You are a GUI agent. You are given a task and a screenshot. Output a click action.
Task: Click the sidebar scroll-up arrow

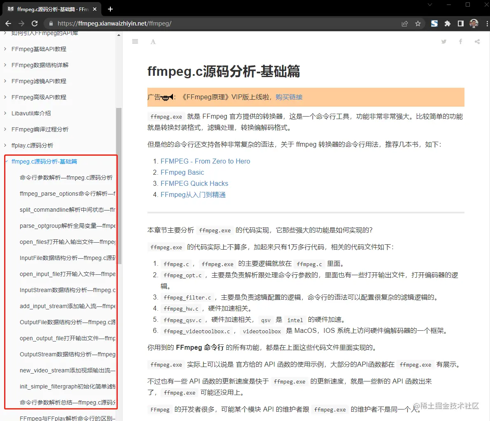119,35
